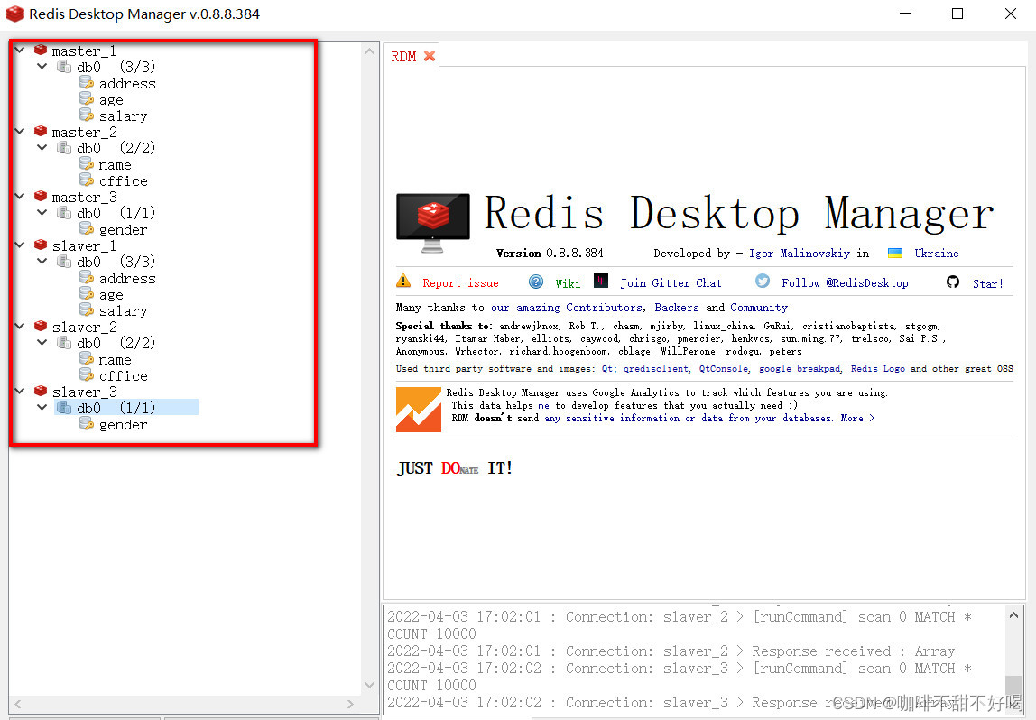The width and height of the screenshot is (1036, 720).
Task: Click the Gitter chat icon
Action: [601, 281]
